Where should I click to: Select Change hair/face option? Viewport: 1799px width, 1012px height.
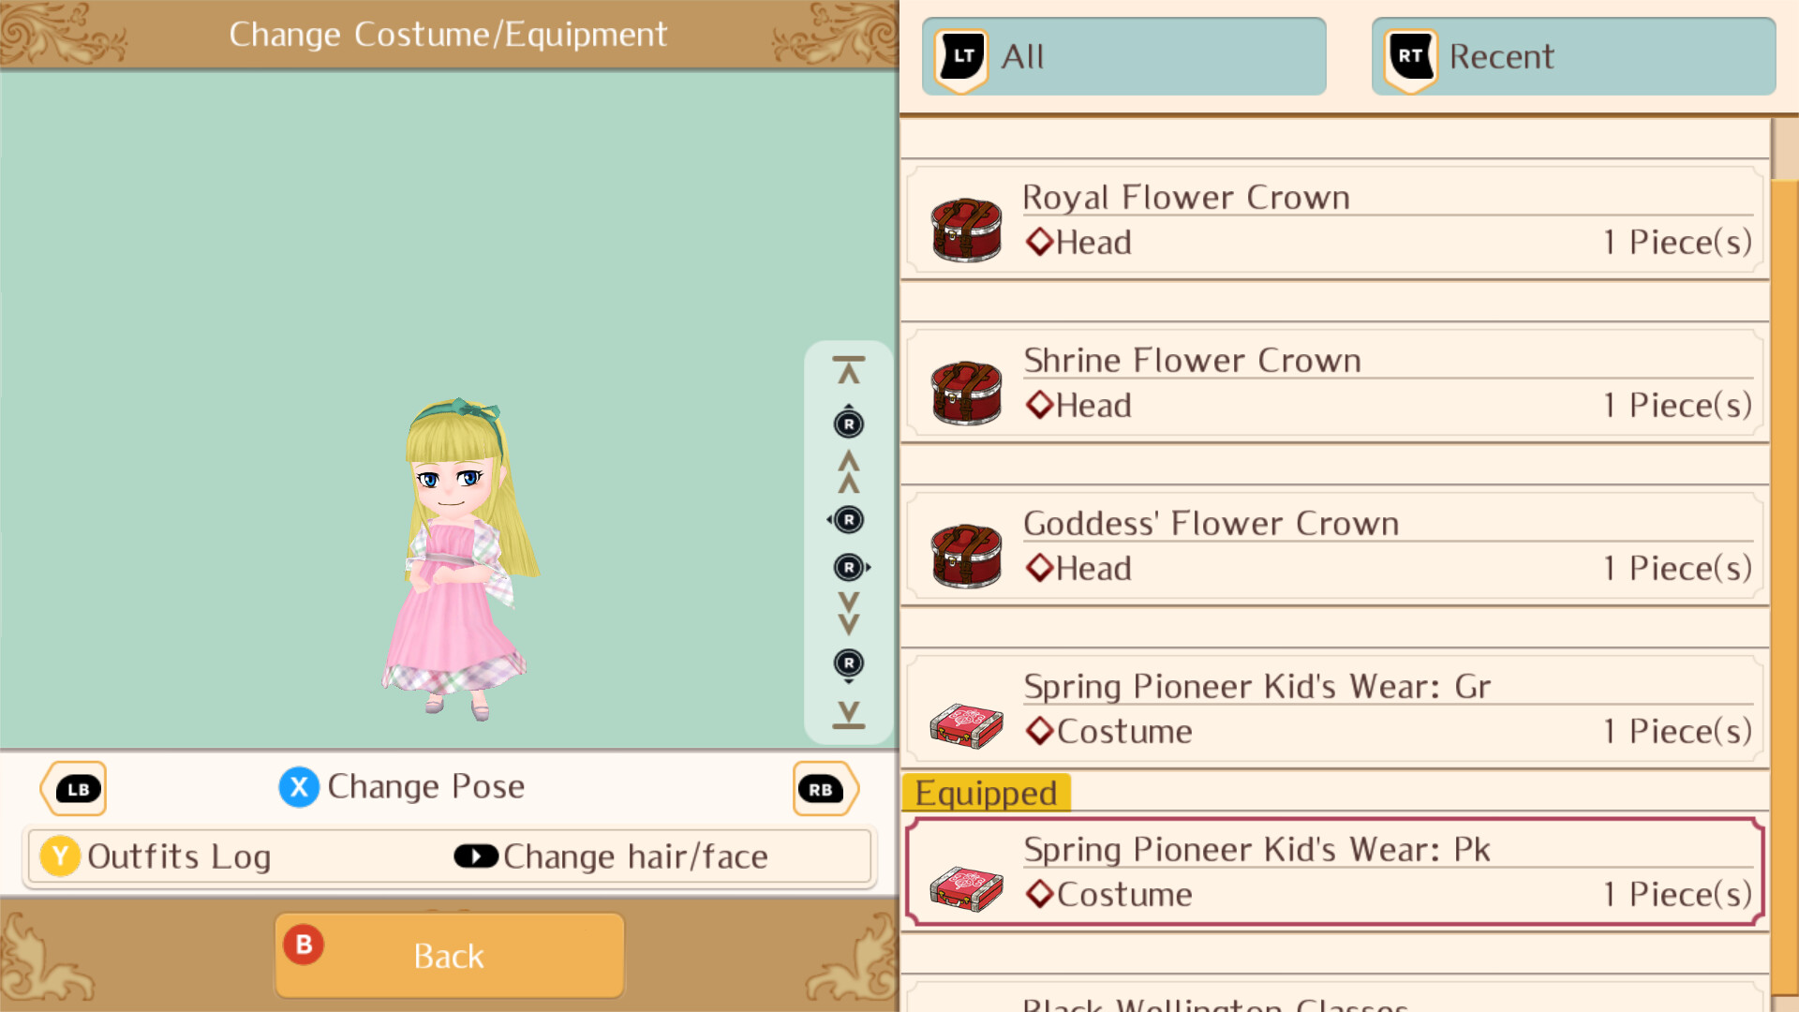611,856
